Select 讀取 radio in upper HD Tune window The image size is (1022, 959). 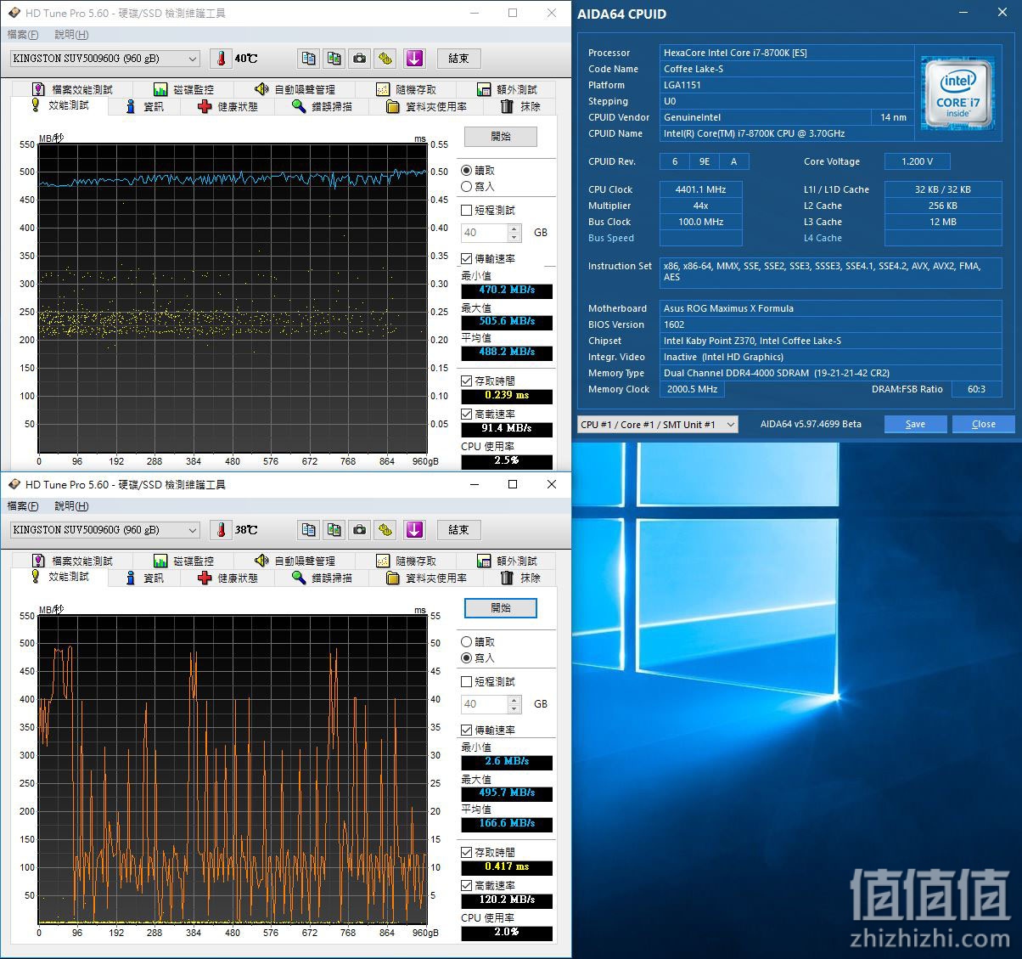click(466, 171)
